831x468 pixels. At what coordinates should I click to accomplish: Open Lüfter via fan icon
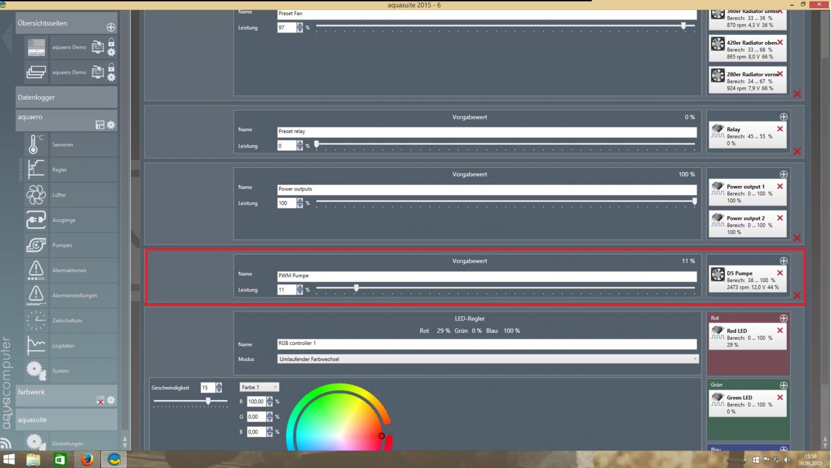point(36,195)
